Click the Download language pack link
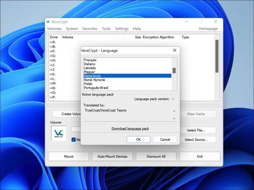 click(x=130, y=129)
